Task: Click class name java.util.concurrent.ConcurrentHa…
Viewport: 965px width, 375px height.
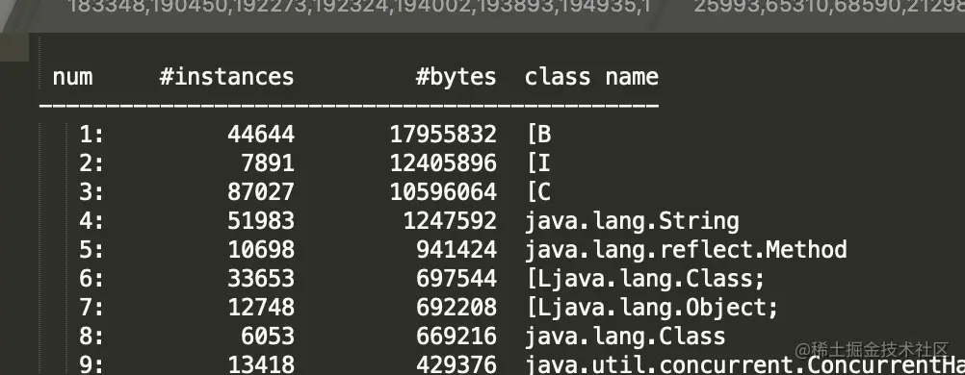Action: click(x=744, y=365)
